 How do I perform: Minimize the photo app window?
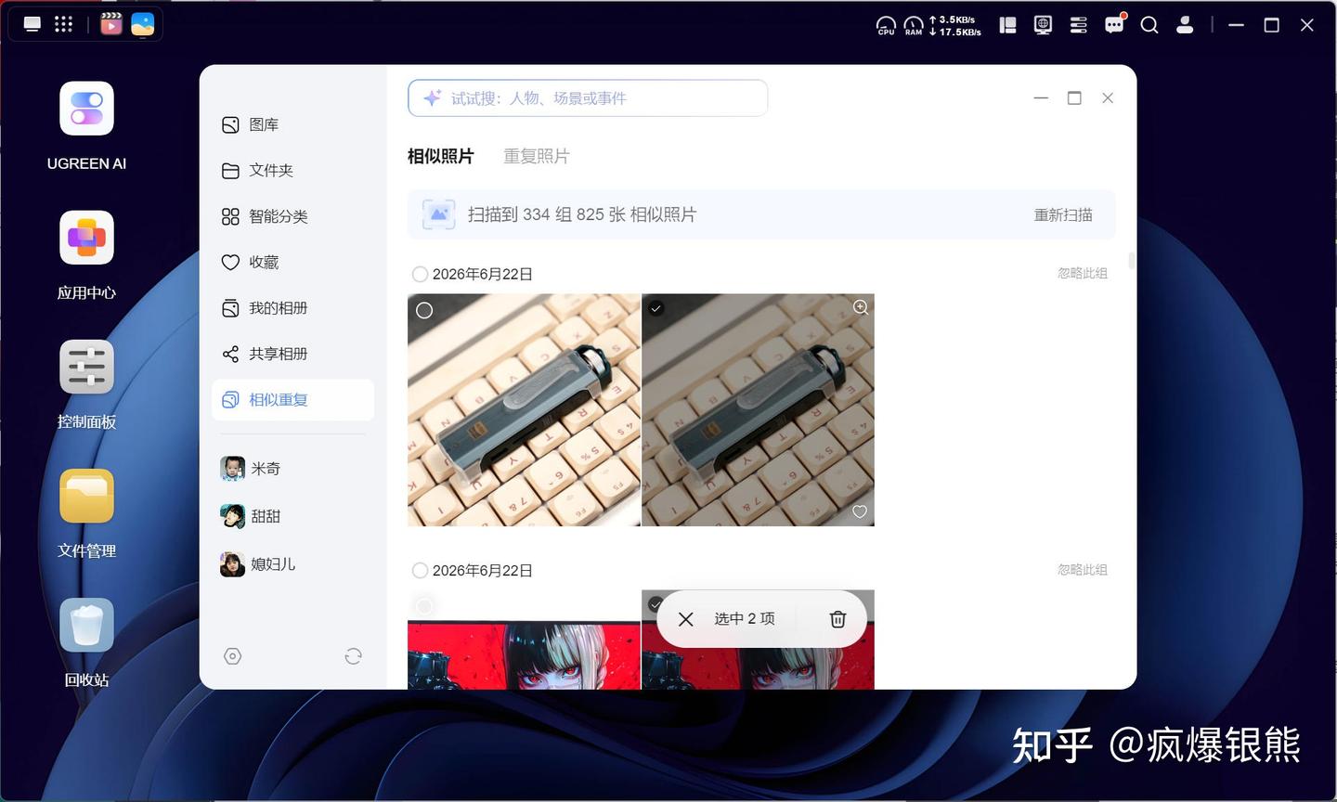pos(1041,97)
